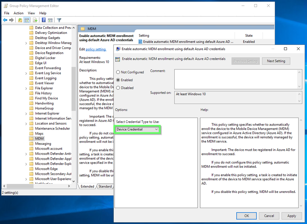Click the Forward arrow toolbar icon
The height and width of the screenshot is (224, 307).
[11, 20]
